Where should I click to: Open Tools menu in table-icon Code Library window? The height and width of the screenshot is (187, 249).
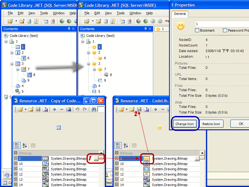tap(44, 13)
